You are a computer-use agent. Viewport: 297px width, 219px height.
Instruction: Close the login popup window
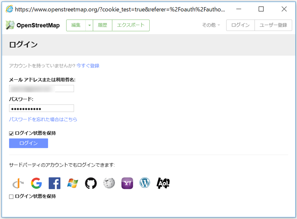[284, 9]
